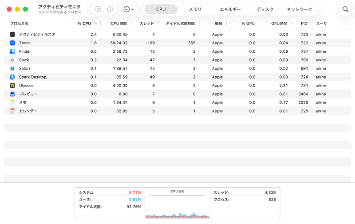The height and width of the screenshot is (224, 355).
Task: Click the Zoom app icon in the list
Action: (x=12, y=43)
